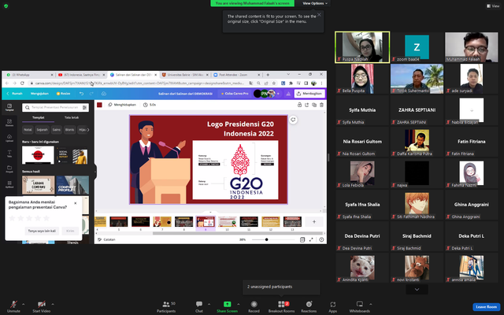504x315 pixels.
Task: Open the Elemen sidebar panel
Action: coord(9,123)
